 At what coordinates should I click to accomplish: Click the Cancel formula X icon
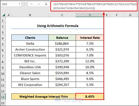[31, 4]
